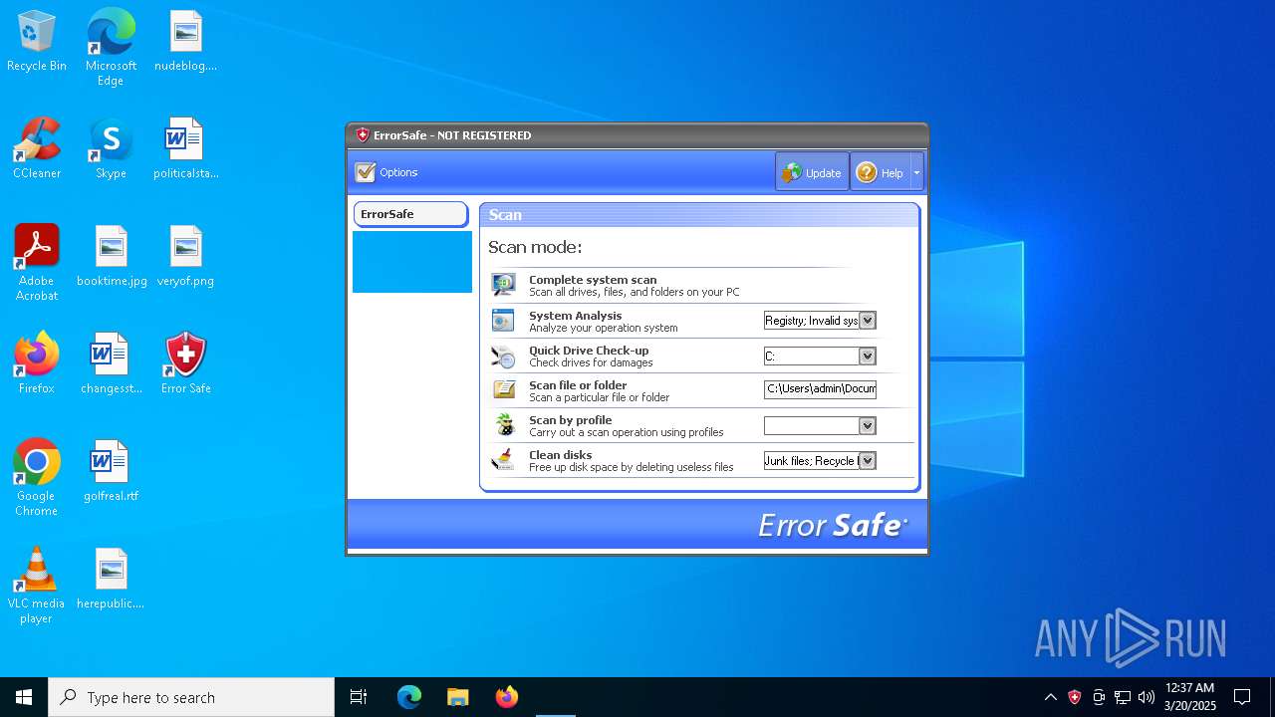The image size is (1275, 717).
Task: Open the taskbar clock and date
Action: (x=1190, y=697)
